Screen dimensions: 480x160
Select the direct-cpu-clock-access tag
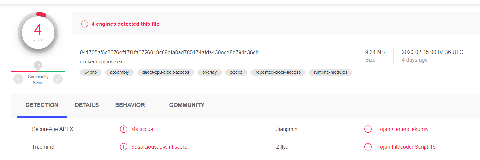click(166, 72)
